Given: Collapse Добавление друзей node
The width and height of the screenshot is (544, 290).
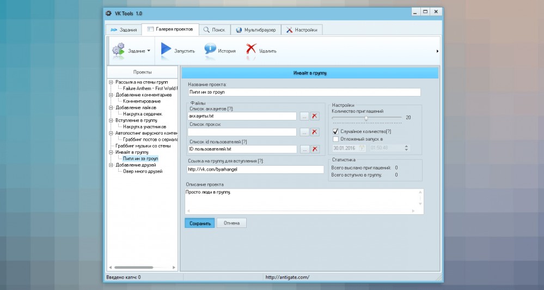Looking at the screenshot, I should [111, 165].
